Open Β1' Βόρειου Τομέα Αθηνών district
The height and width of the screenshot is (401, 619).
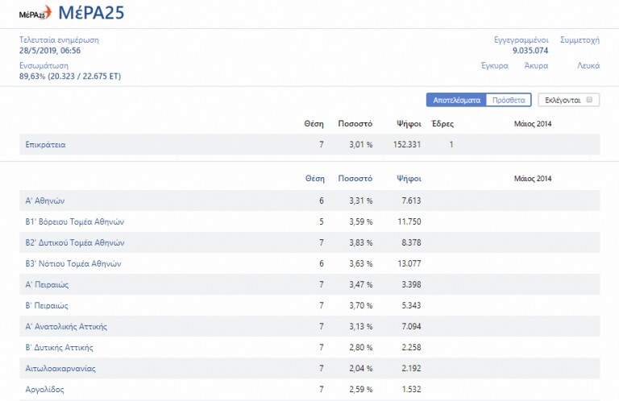(75, 221)
